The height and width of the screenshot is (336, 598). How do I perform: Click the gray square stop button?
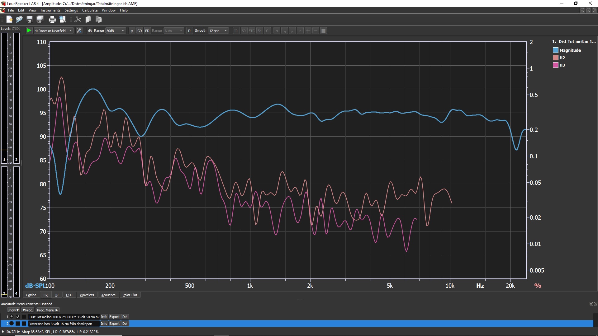tap(323, 30)
